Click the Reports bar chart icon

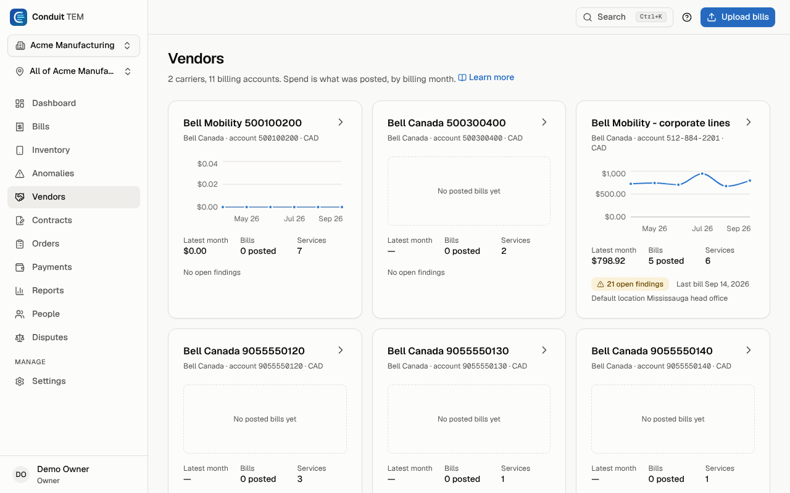pos(20,291)
